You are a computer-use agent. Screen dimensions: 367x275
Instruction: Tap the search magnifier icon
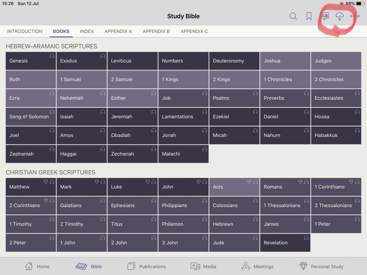click(x=293, y=16)
